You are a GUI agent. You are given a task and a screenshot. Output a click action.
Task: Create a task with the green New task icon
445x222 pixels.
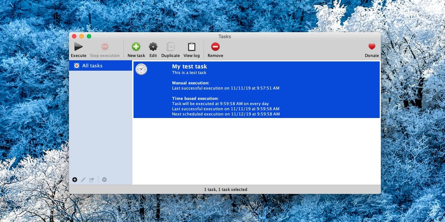tap(136, 47)
